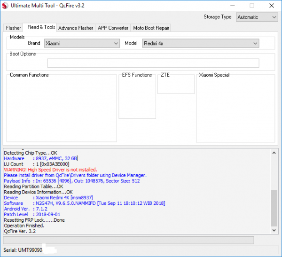Click the log panel scrollbar thumb
The height and width of the screenshot is (257, 282).
click(x=274, y=208)
